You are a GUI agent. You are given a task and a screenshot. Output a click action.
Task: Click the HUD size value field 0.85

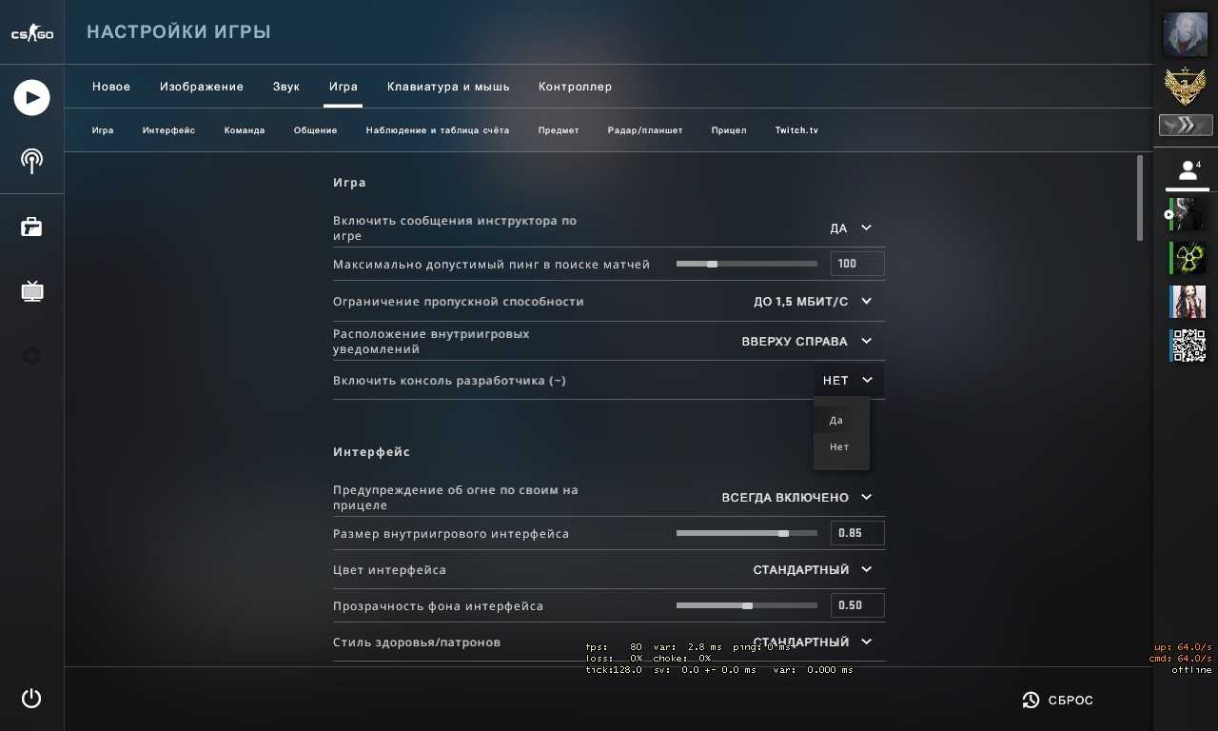(x=857, y=533)
